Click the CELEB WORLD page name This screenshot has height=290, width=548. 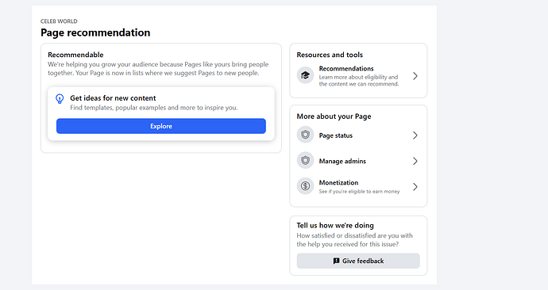pyautogui.click(x=59, y=21)
